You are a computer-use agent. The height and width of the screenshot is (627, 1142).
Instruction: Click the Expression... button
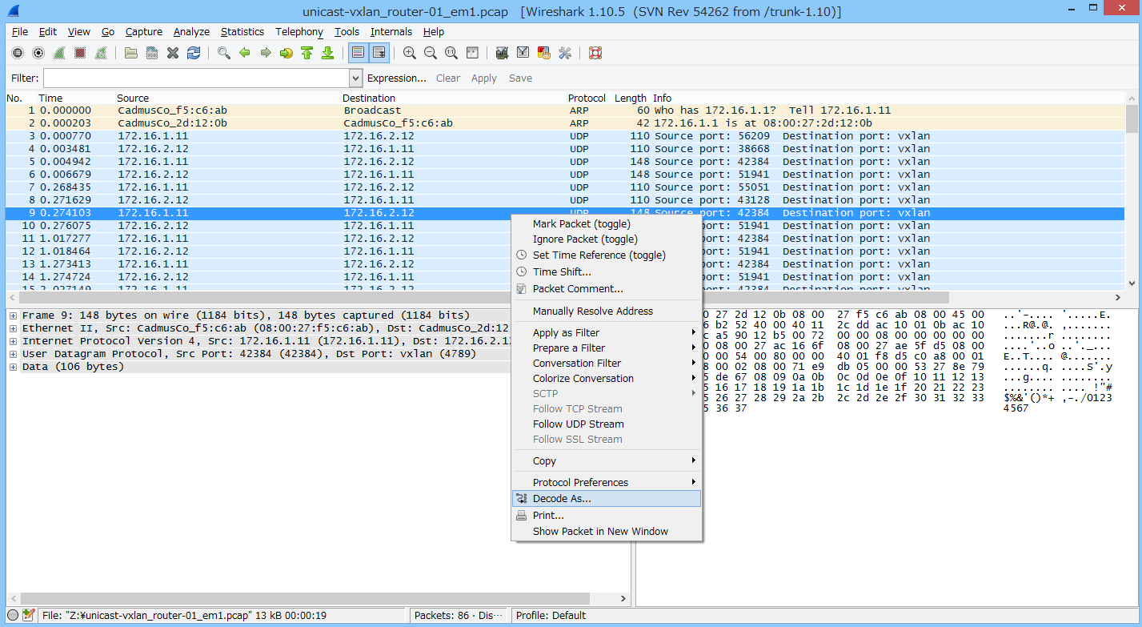[x=396, y=78]
